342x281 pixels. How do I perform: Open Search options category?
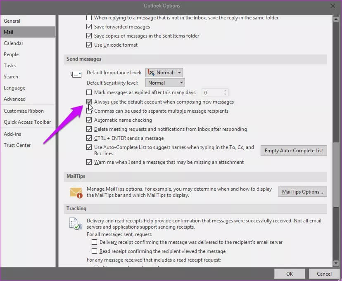coord(28,77)
